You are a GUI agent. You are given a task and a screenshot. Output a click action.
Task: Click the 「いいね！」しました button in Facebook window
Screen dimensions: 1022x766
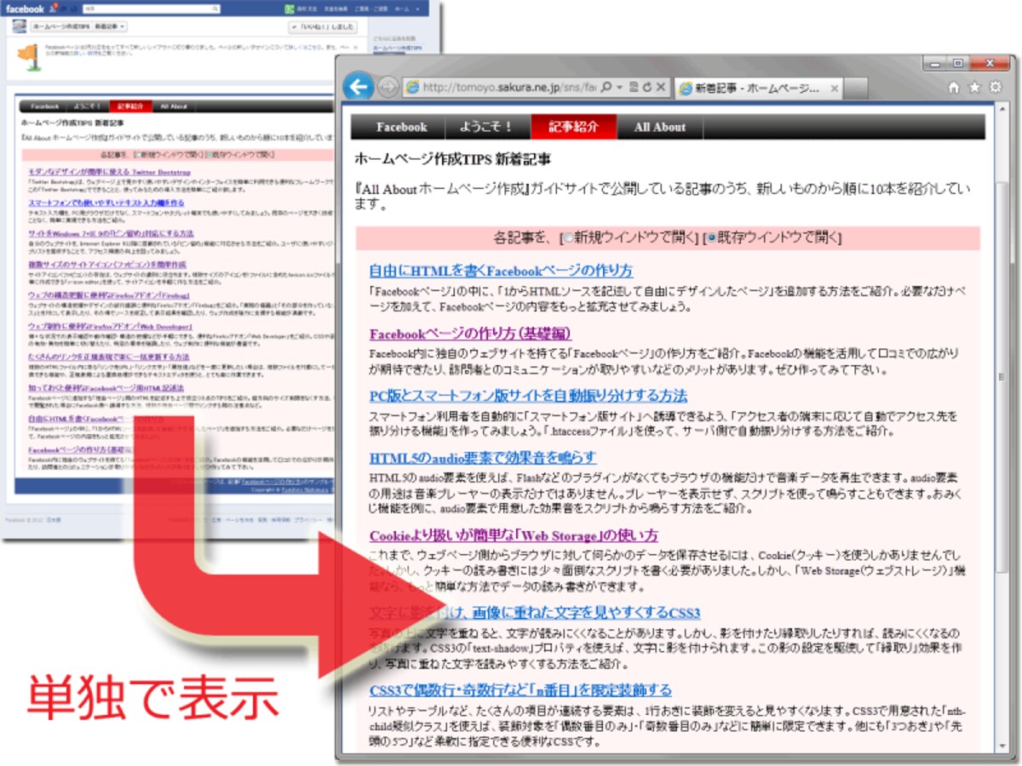click(323, 27)
